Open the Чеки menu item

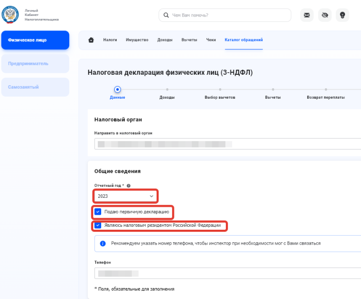[211, 40]
